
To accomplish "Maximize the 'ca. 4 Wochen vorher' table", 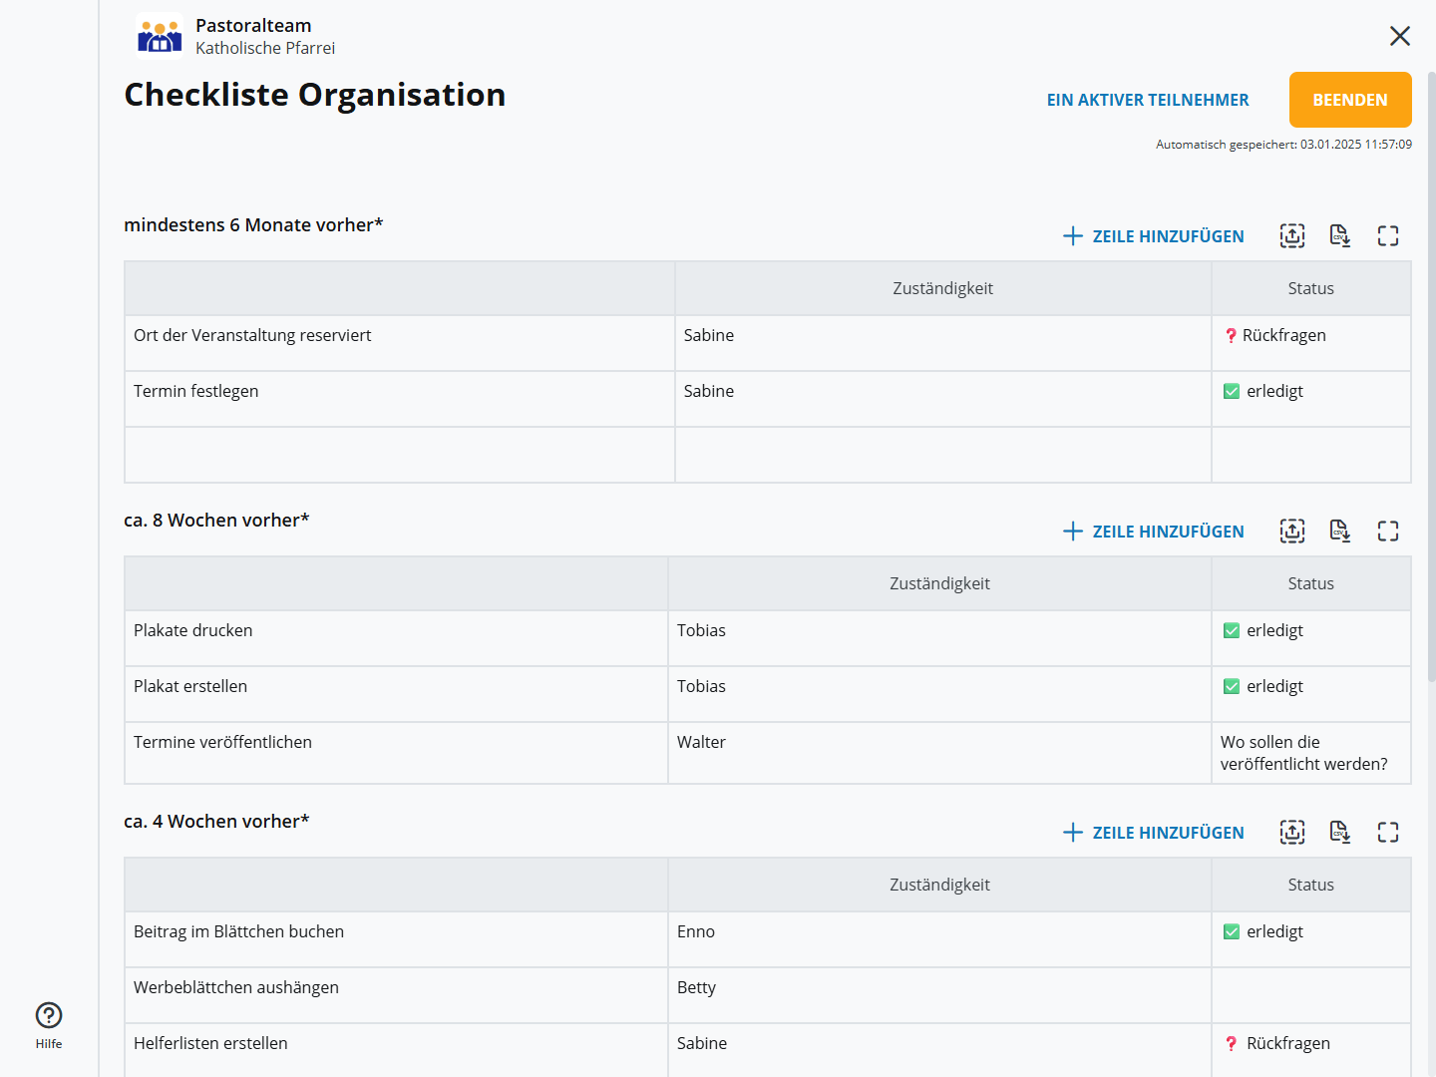I will 1388,832.
